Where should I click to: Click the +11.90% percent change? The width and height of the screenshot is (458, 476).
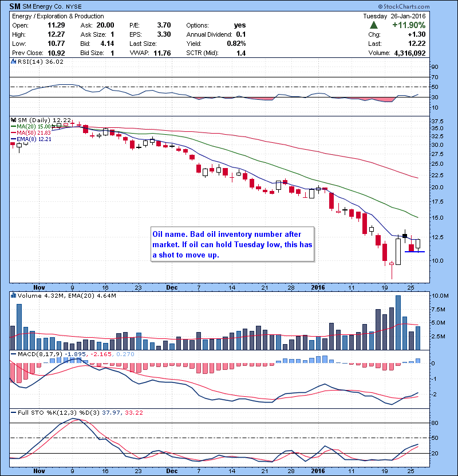[409, 25]
